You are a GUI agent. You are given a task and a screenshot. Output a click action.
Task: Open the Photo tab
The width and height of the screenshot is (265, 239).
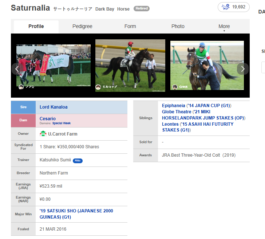[x=178, y=27]
